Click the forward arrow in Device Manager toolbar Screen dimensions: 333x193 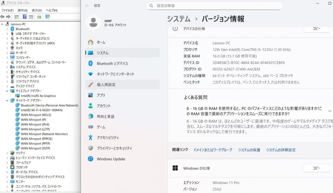(x=8, y=17)
